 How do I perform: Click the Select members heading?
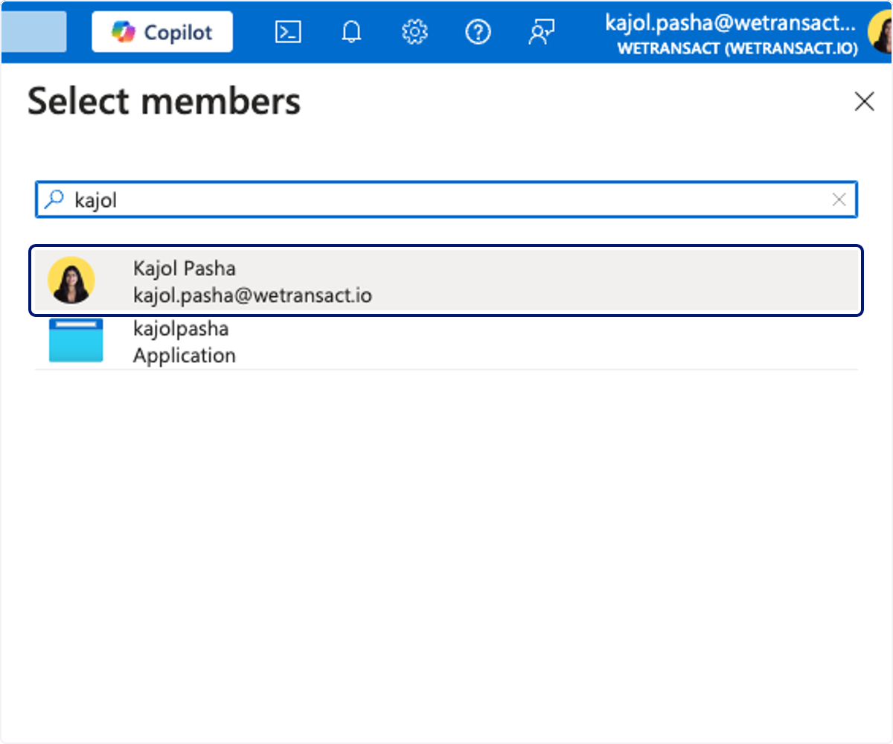click(164, 101)
